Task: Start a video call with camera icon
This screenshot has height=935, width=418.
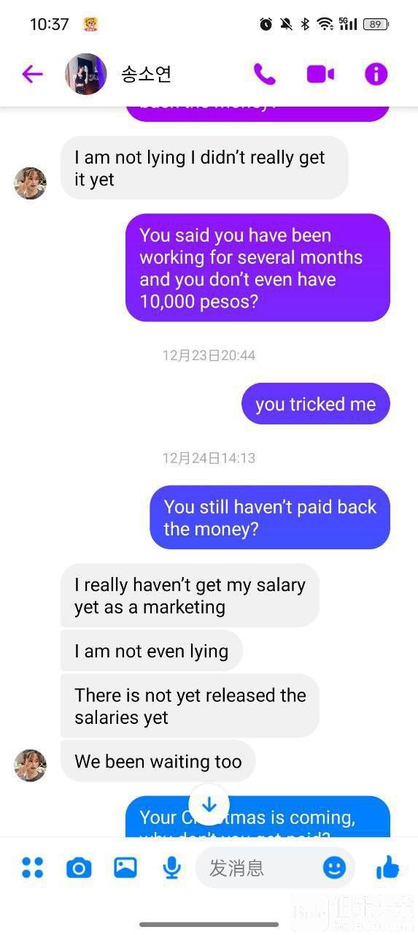Action: (x=320, y=74)
